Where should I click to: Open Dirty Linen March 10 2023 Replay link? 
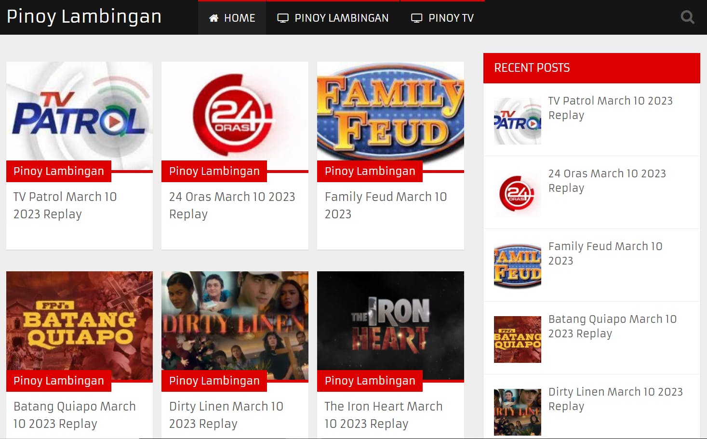615,399
